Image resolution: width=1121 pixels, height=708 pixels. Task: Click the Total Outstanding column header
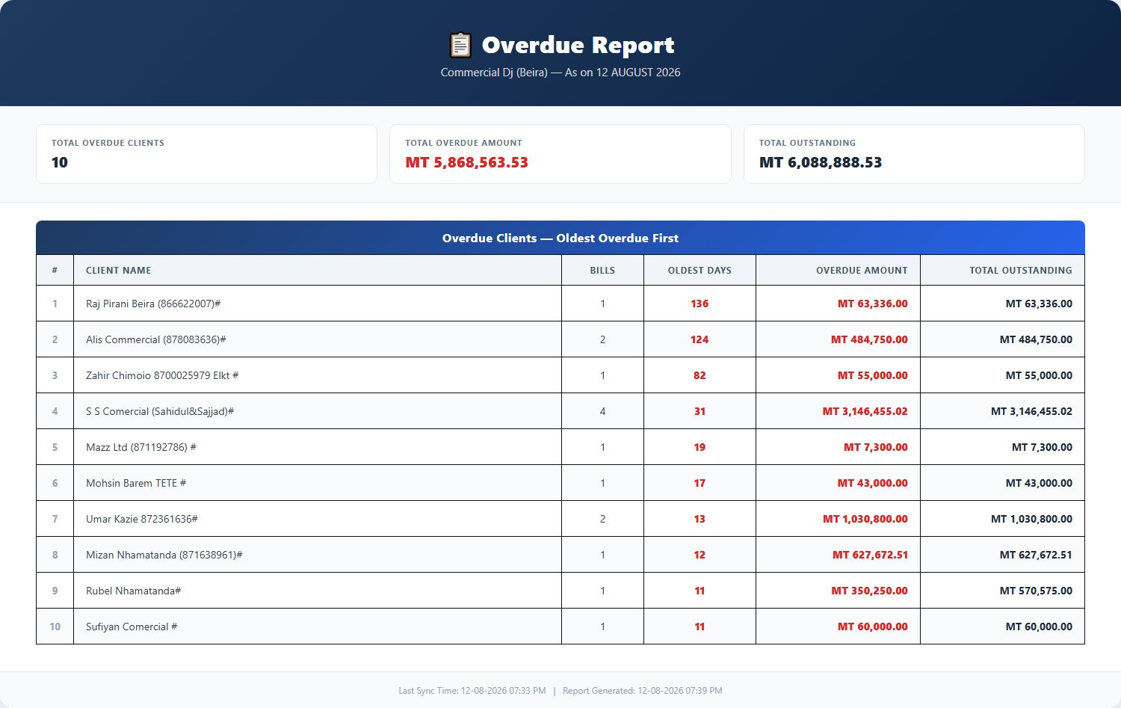point(1020,271)
